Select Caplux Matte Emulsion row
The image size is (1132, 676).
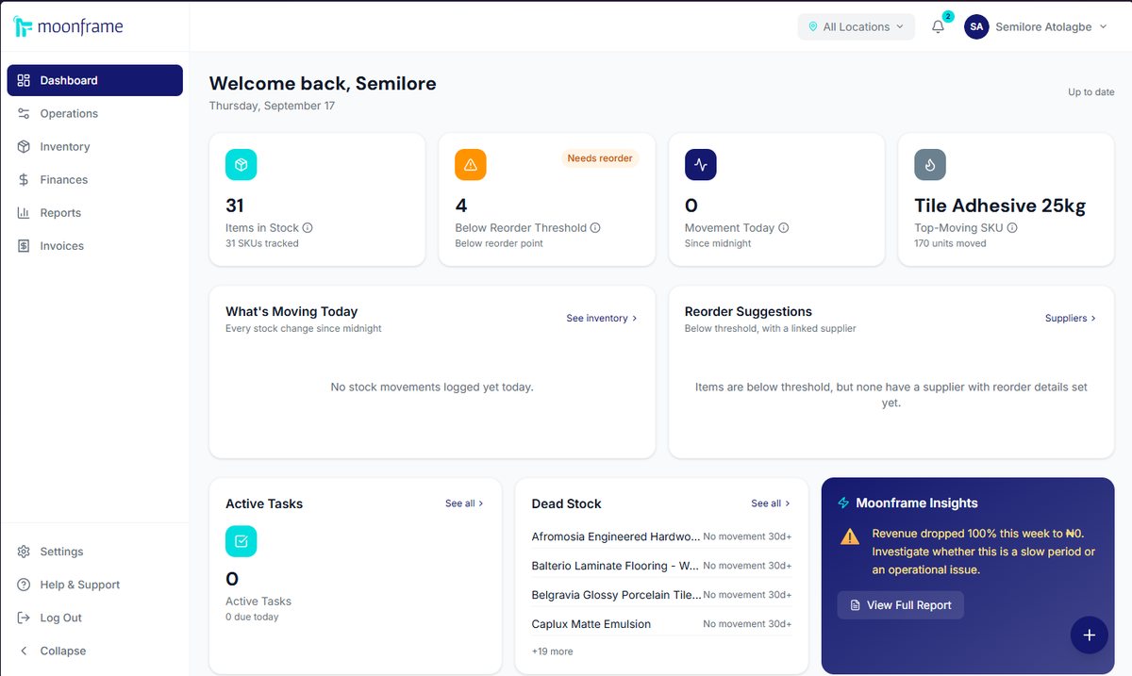coord(661,624)
